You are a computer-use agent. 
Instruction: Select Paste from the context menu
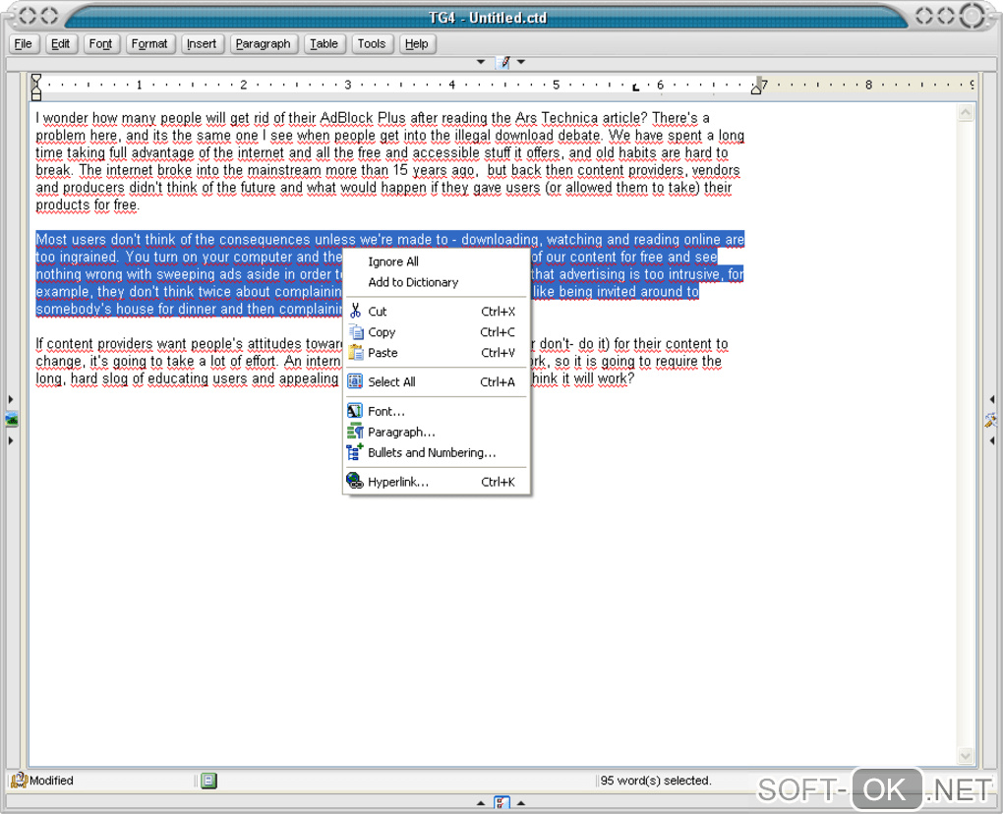[x=437, y=352]
